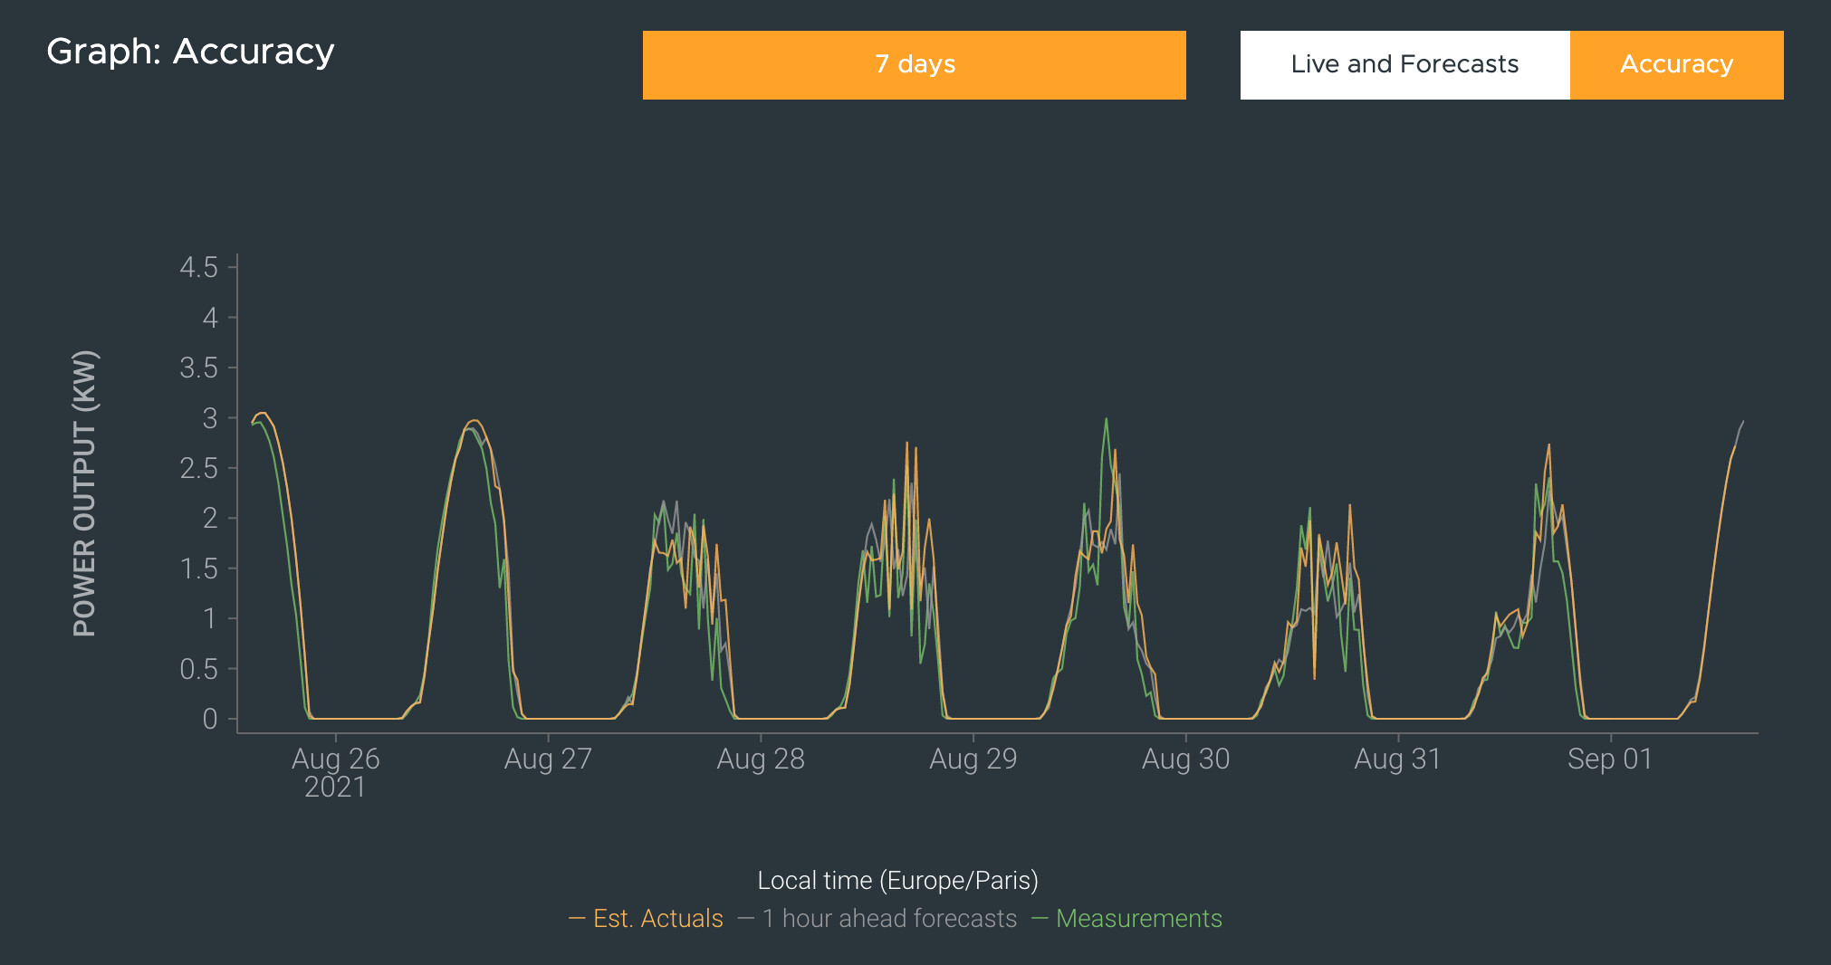The width and height of the screenshot is (1831, 965).
Task: Click the 0.5 y-axis value
Action: (x=199, y=669)
